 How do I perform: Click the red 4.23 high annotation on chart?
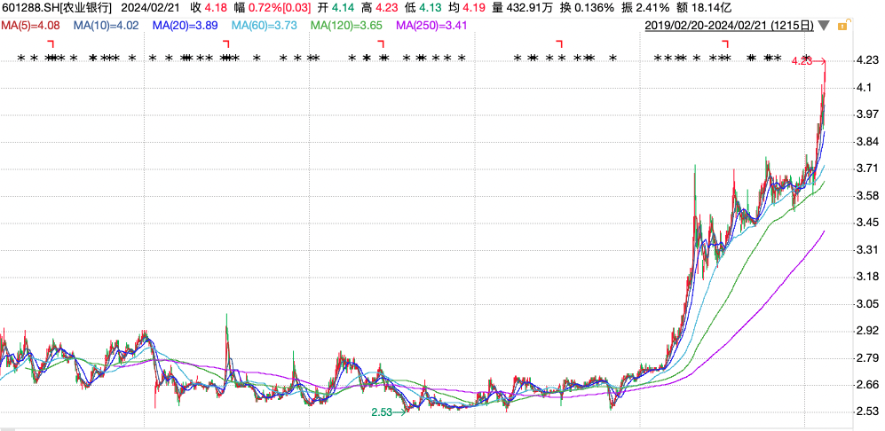click(x=802, y=61)
